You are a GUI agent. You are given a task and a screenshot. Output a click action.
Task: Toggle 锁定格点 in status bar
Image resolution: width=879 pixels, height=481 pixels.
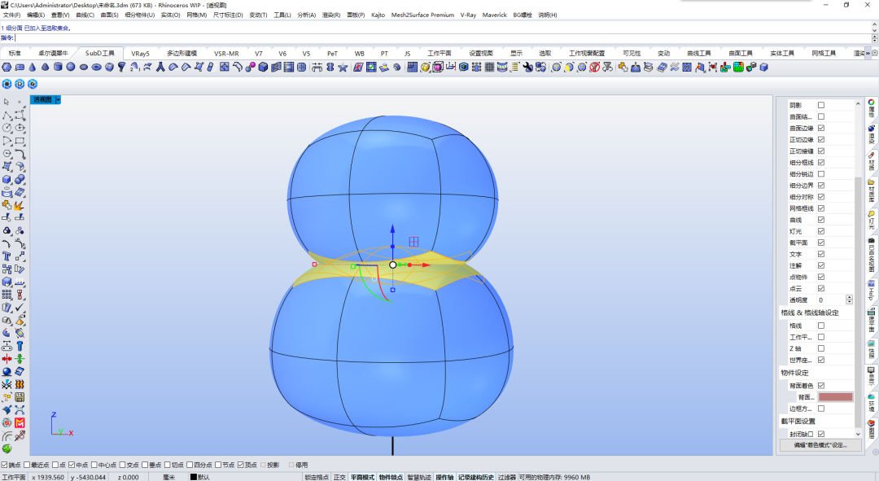pos(317,477)
